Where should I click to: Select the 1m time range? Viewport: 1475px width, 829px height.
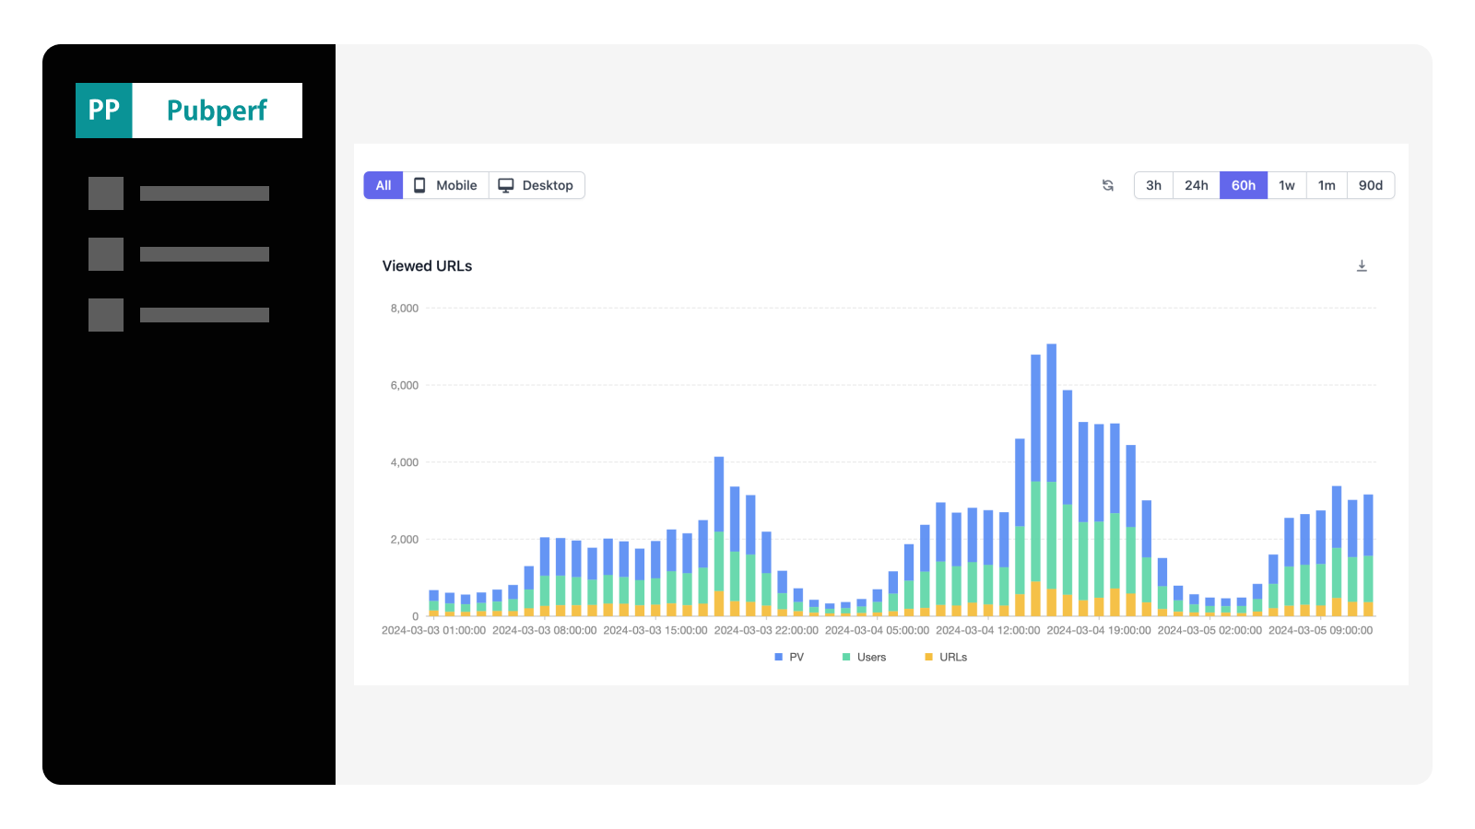pos(1327,185)
